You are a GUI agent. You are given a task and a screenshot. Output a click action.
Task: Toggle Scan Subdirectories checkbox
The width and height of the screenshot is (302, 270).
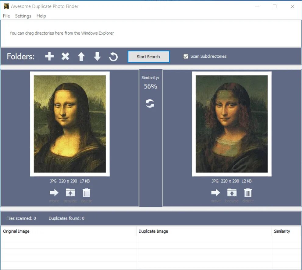tap(186, 56)
